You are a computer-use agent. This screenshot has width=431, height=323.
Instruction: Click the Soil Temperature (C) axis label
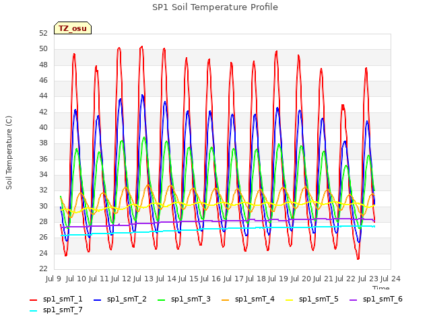(x=9, y=153)
